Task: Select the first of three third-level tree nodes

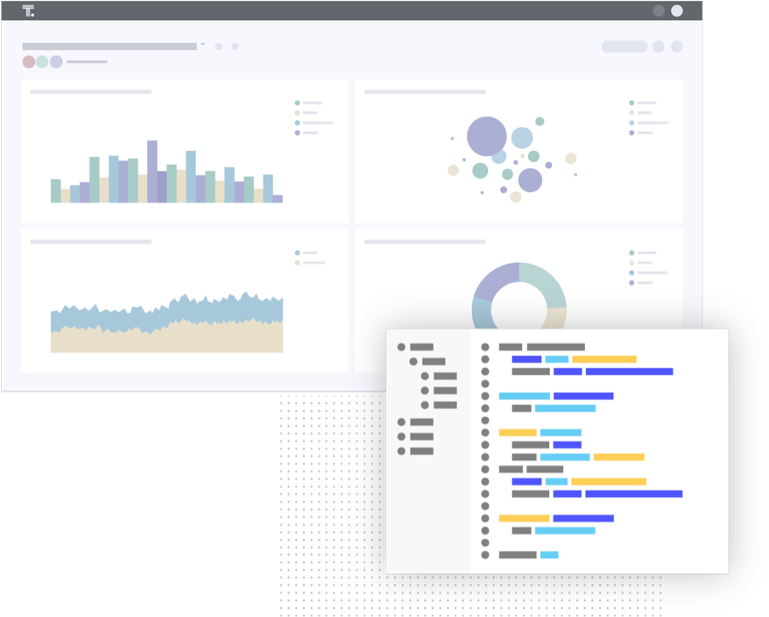Action: pos(439,376)
